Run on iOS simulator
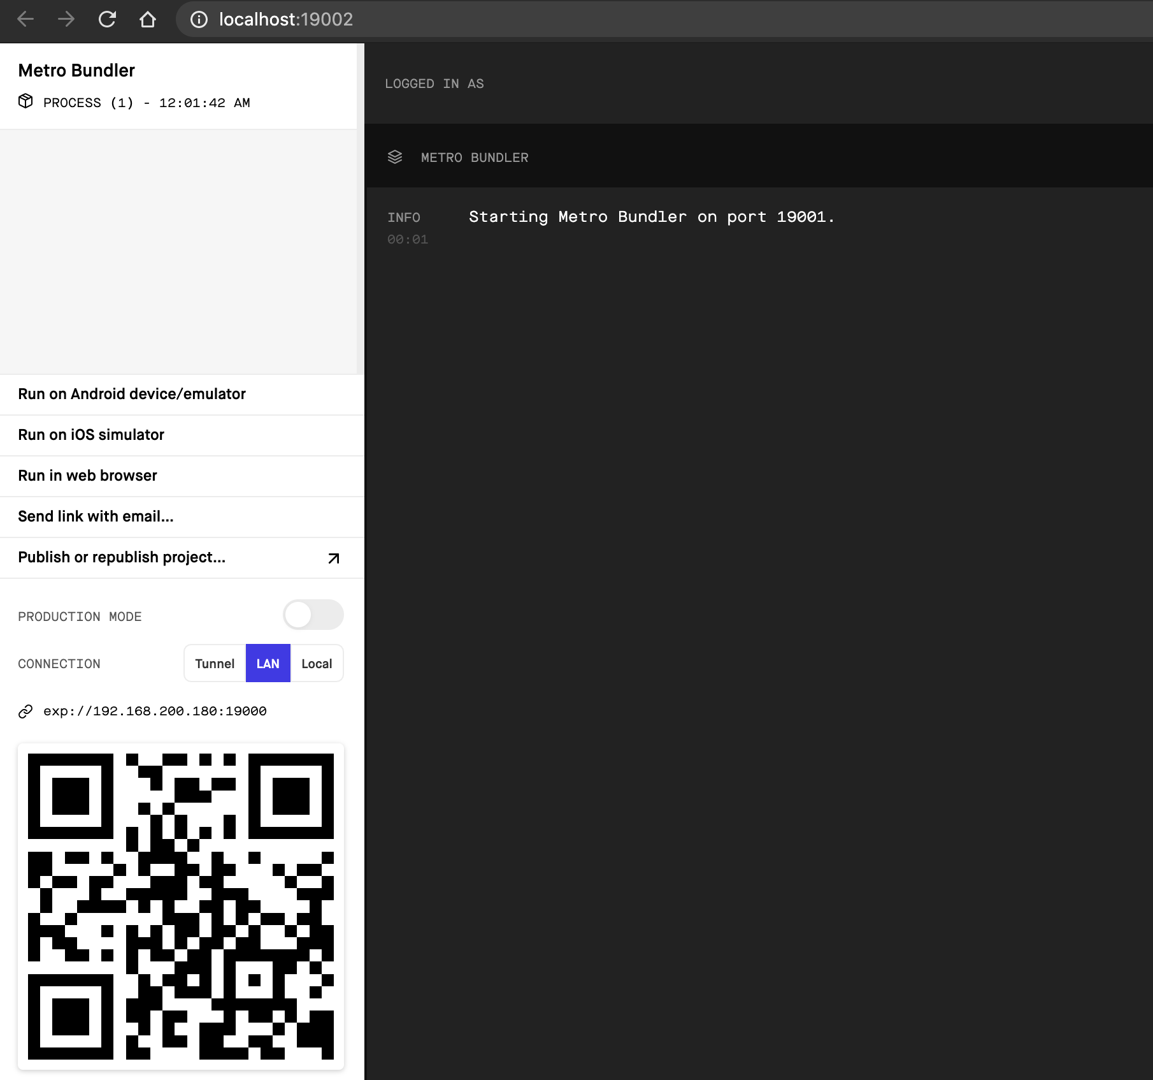This screenshot has width=1153, height=1080. coord(182,435)
